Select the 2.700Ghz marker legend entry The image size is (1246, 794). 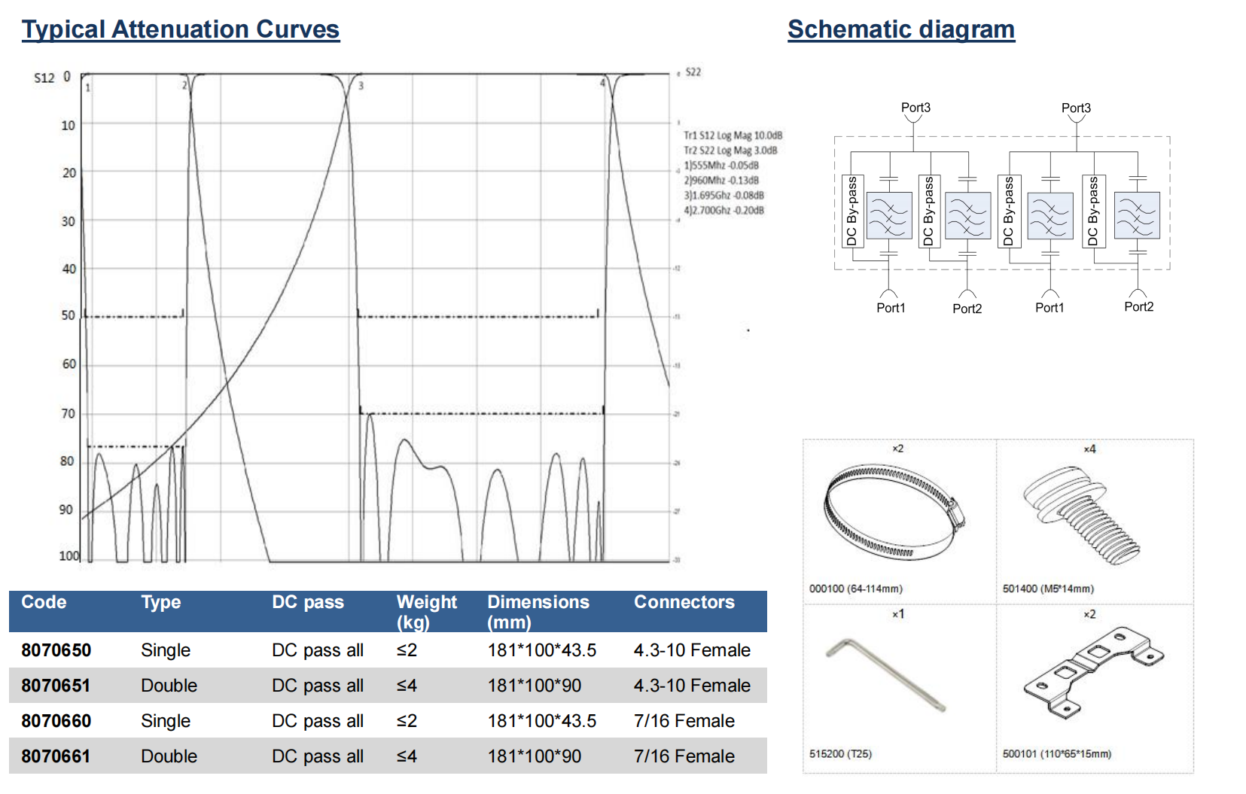coord(724,211)
